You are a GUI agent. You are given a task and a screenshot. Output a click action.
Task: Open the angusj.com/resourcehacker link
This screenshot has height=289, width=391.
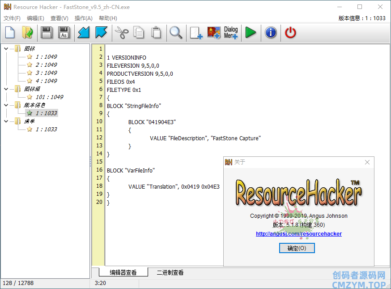(298, 234)
